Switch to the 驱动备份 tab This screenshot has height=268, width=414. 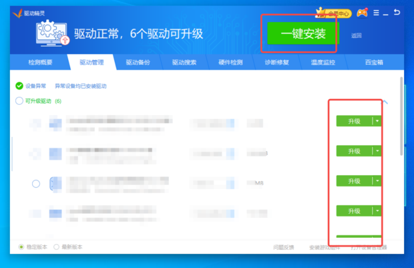138,63
